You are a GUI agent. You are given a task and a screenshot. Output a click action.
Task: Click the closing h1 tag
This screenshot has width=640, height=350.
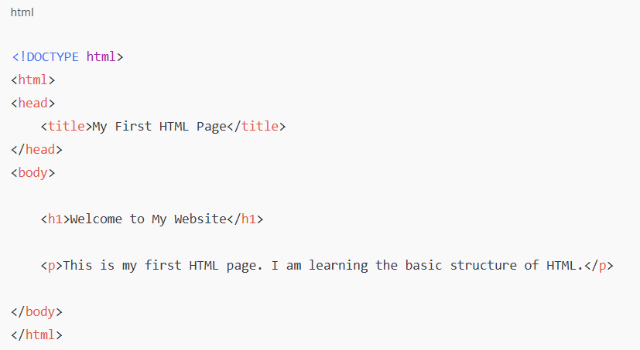[x=245, y=219]
